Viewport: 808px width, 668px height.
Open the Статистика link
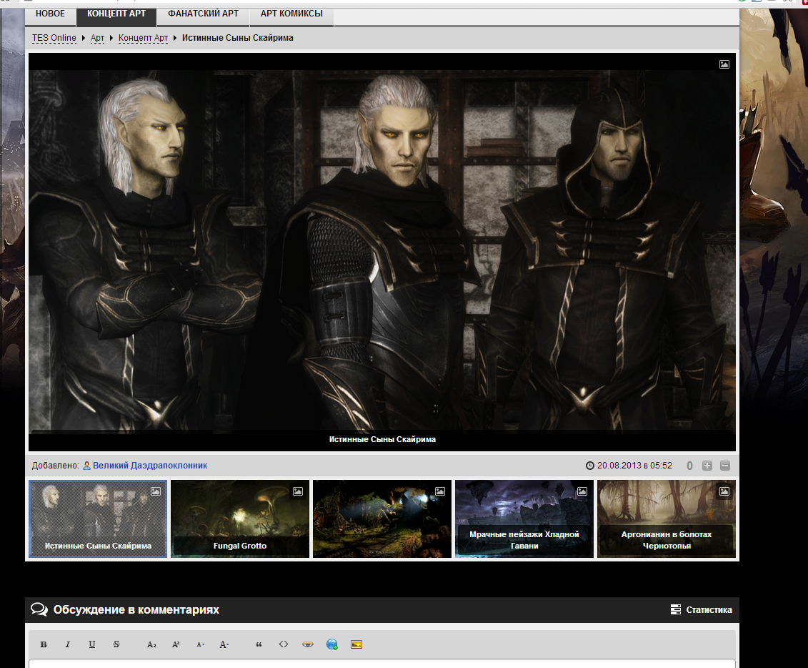pyautogui.click(x=709, y=610)
